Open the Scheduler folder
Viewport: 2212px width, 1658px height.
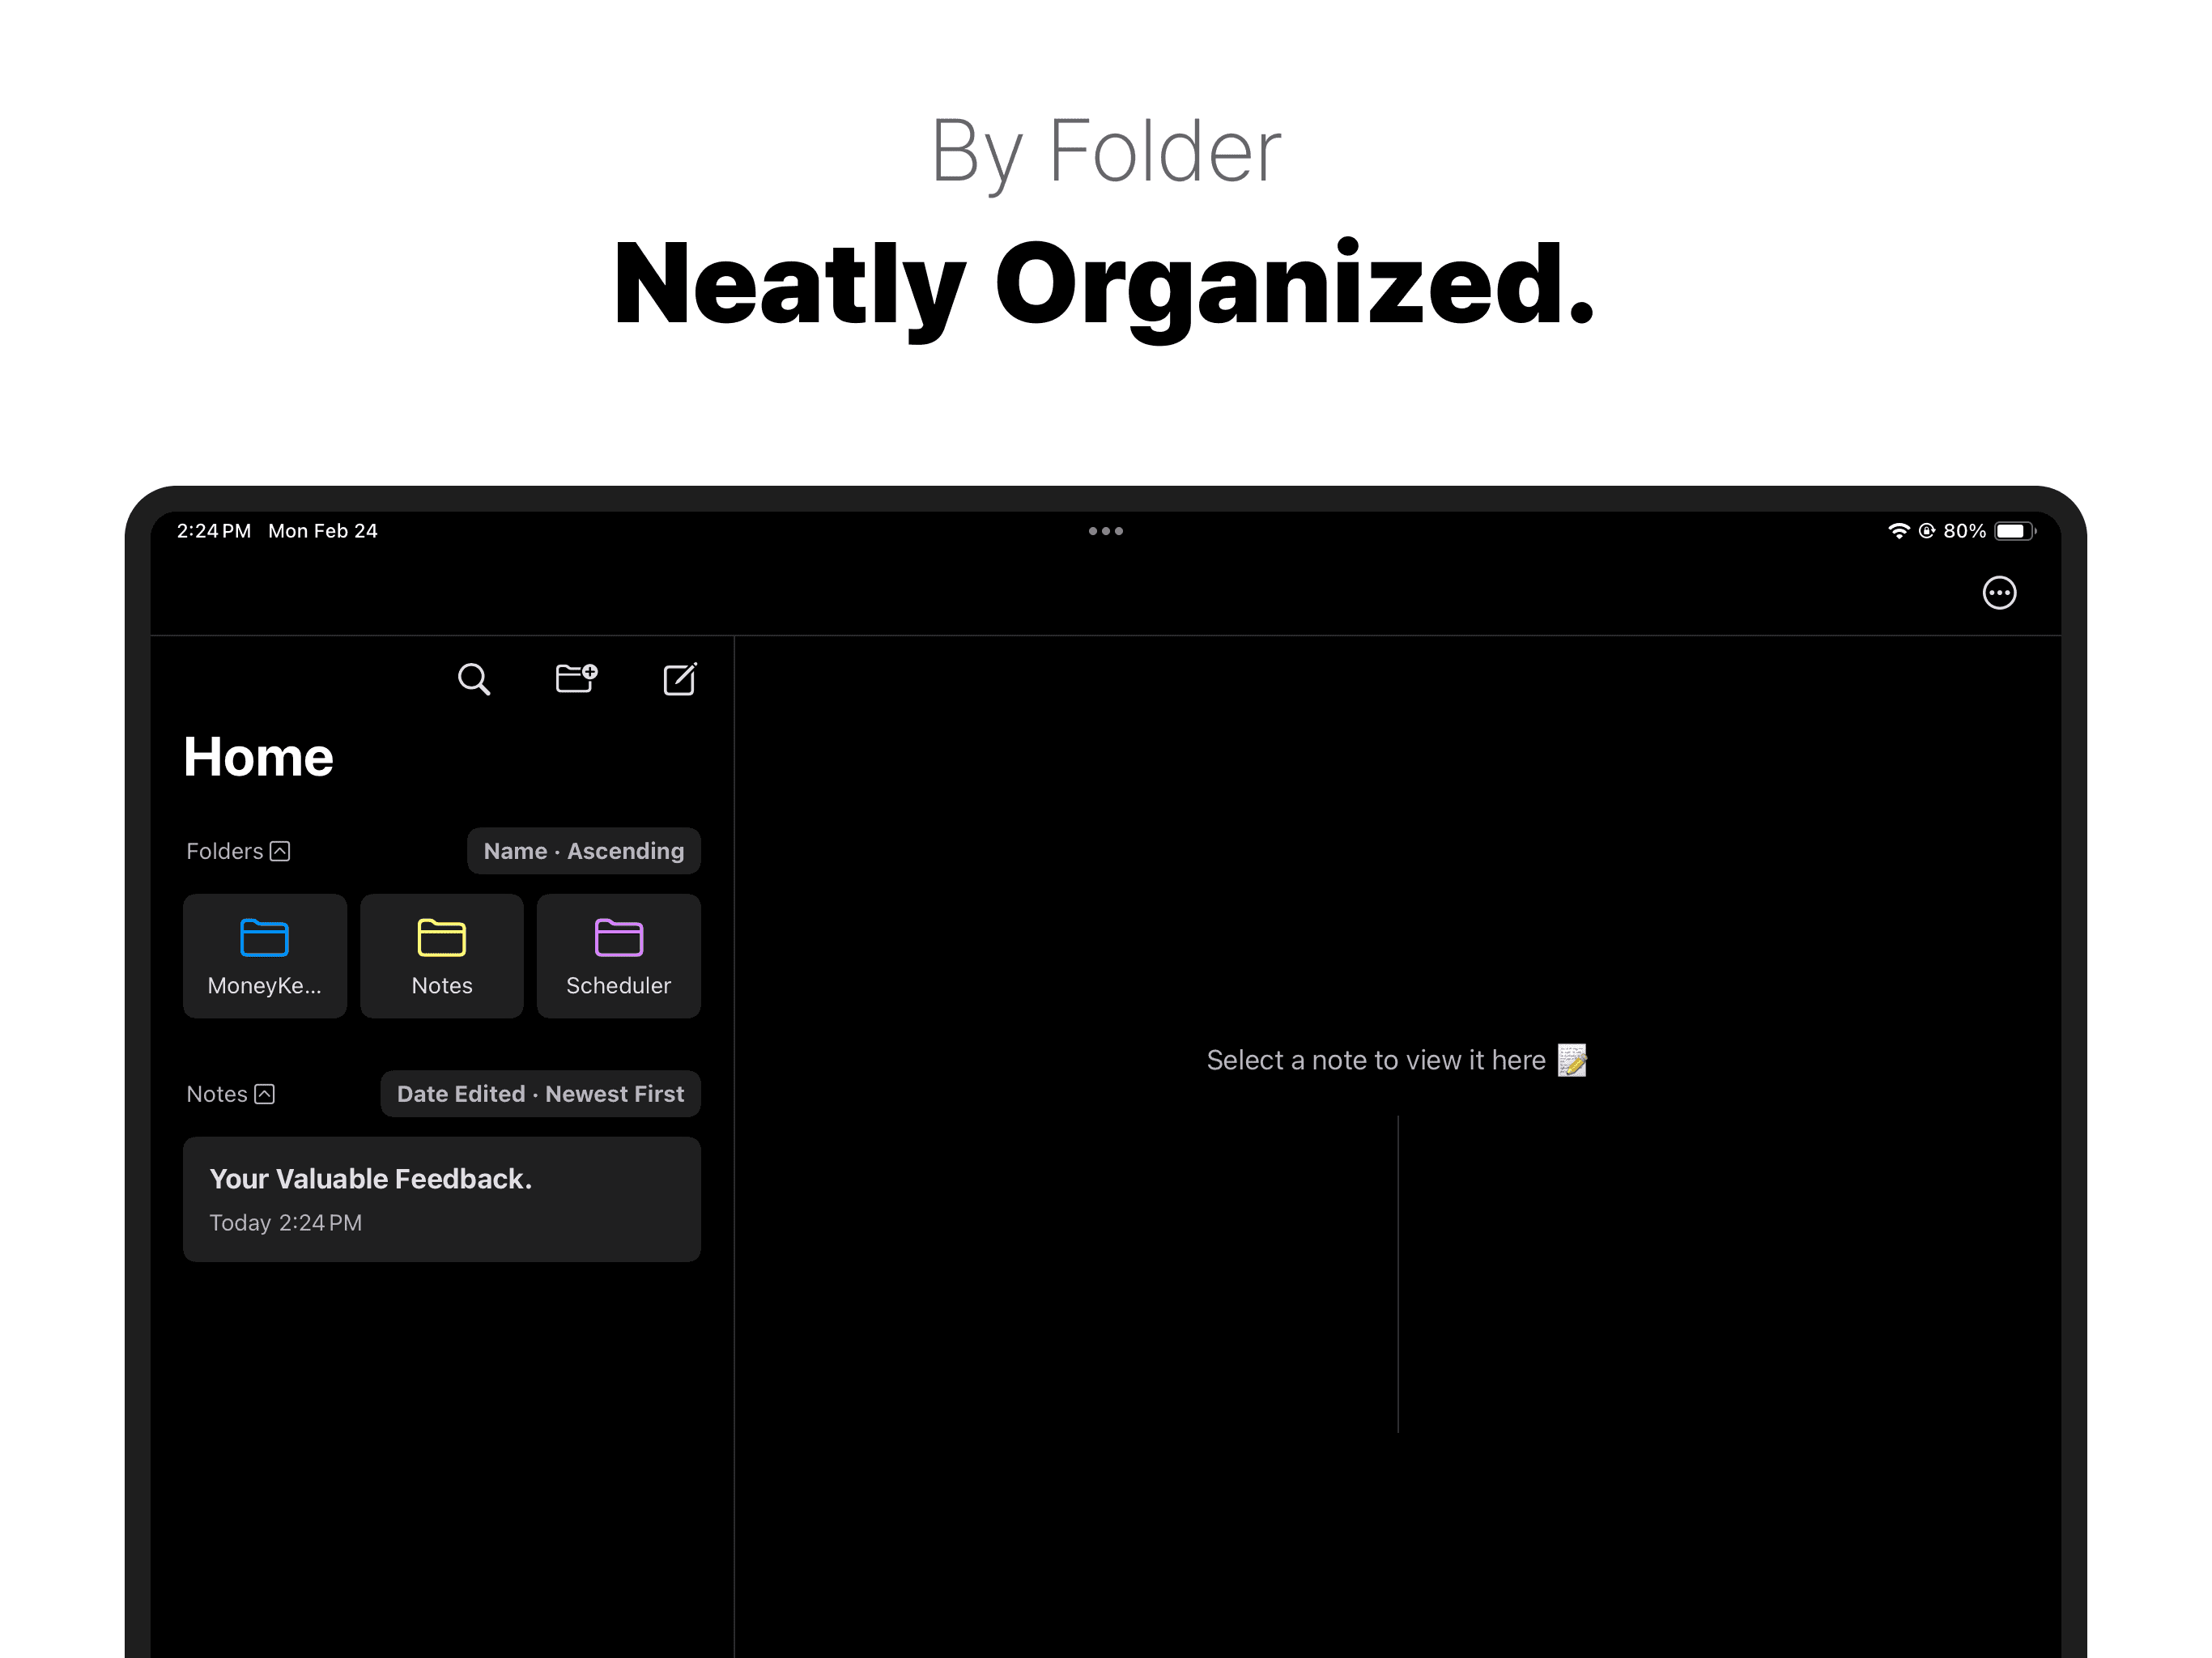(617, 954)
